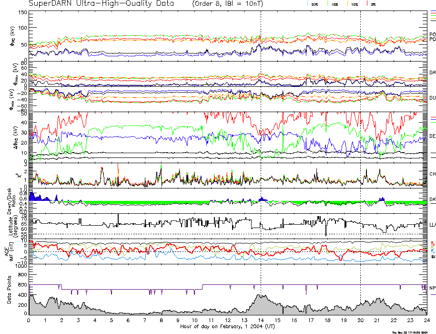Click the Dawn/Dusk Ratio axis label
The width and height of the screenshot is (436, 334).
tap(10, 201)
